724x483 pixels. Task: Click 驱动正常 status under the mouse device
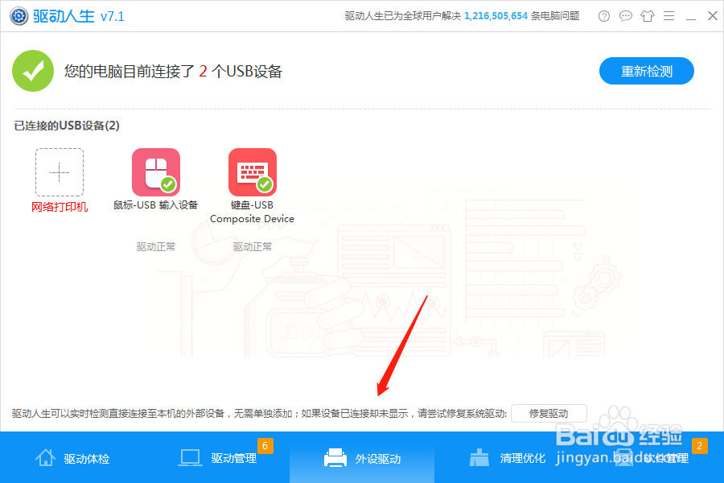(155, 247)
